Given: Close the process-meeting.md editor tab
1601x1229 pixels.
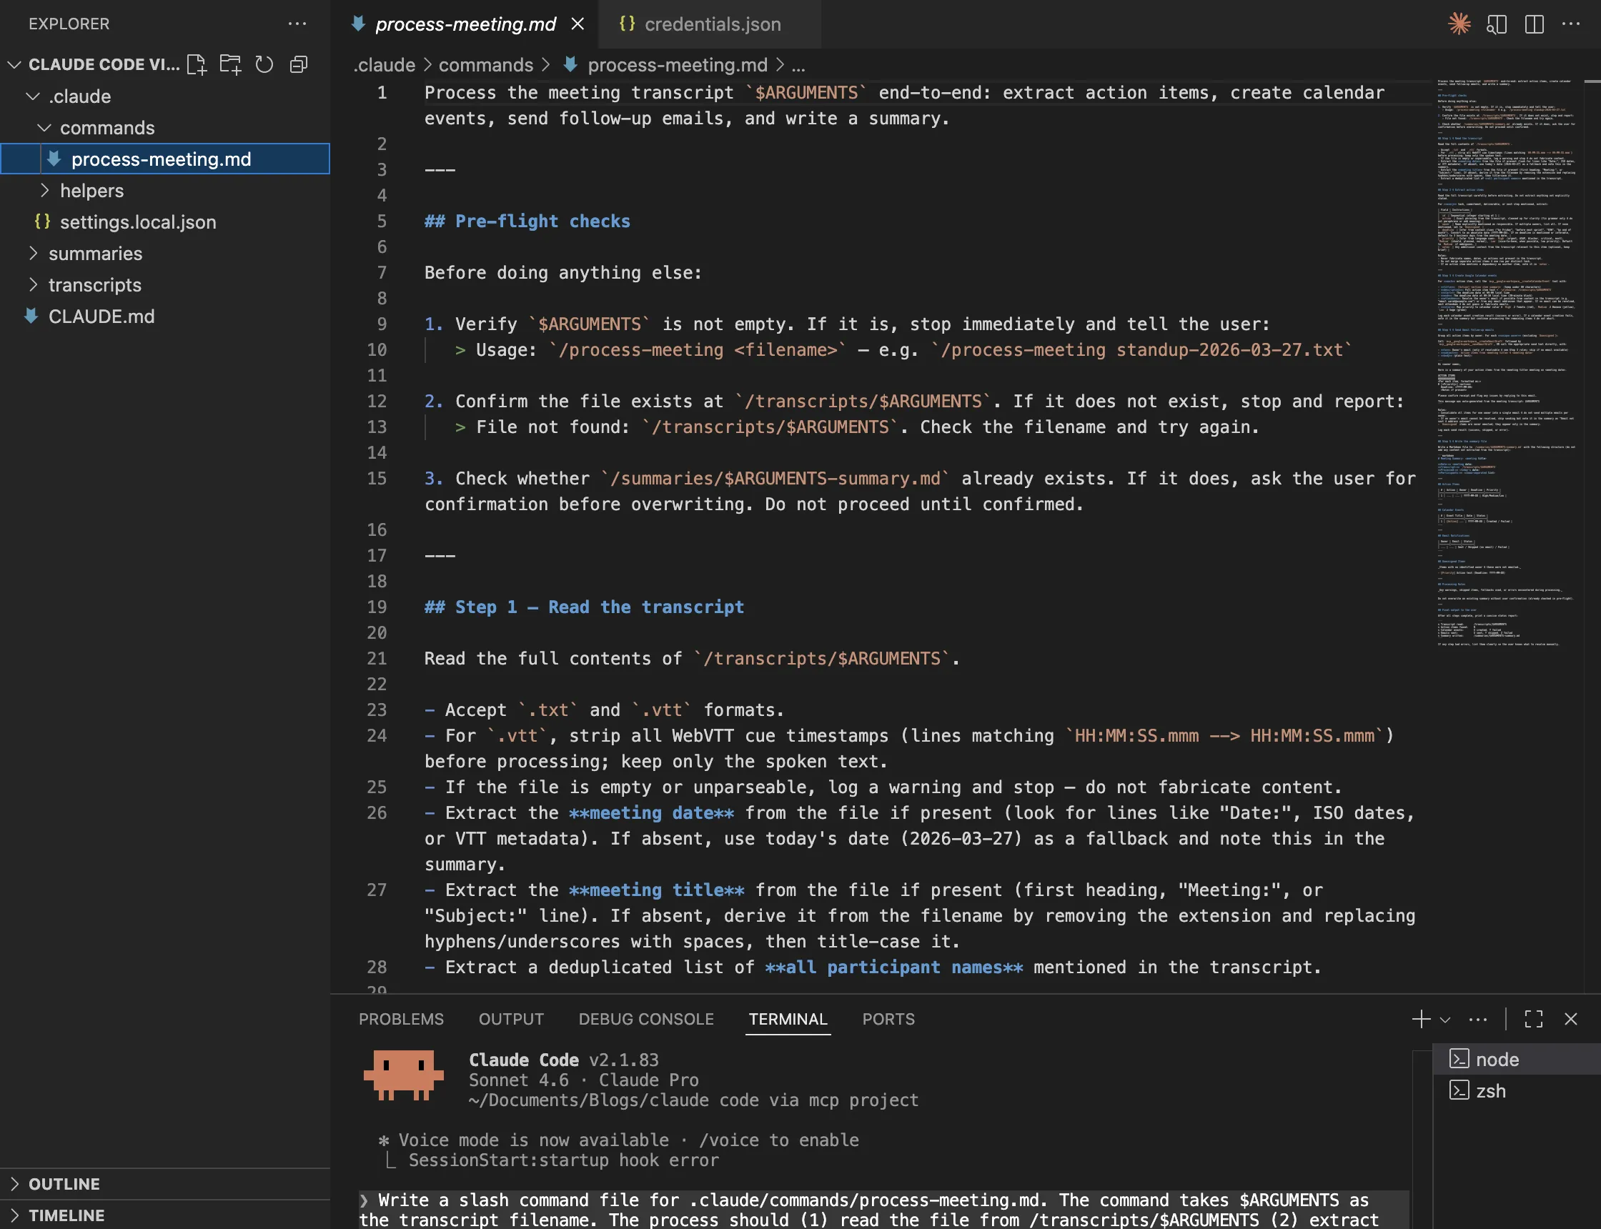Looking at the screenshot, I should tap(578, 24).
